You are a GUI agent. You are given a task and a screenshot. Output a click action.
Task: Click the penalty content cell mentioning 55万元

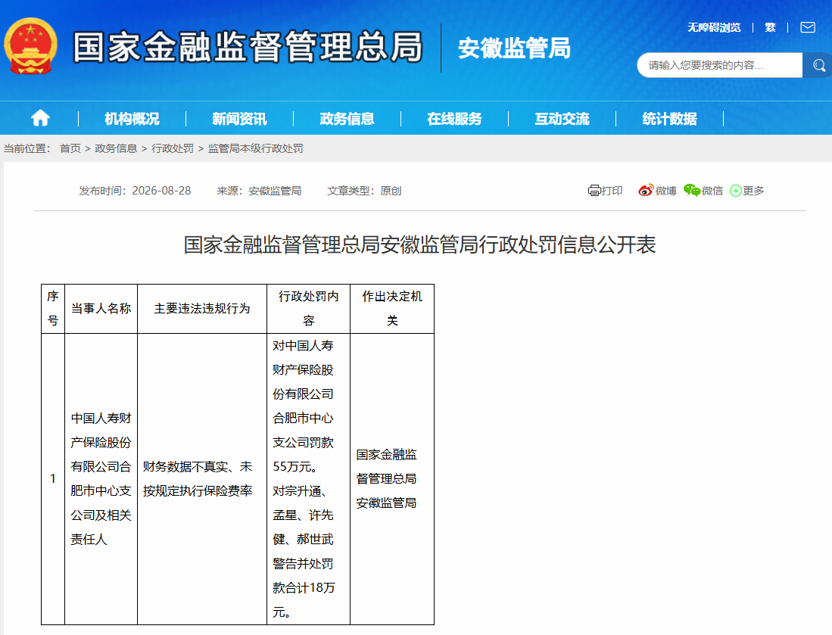click(308, 478)
